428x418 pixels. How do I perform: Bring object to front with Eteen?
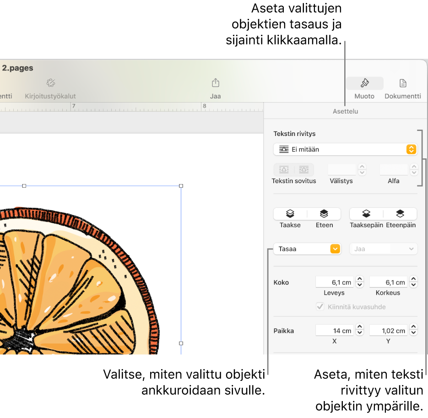coord(324,213)
